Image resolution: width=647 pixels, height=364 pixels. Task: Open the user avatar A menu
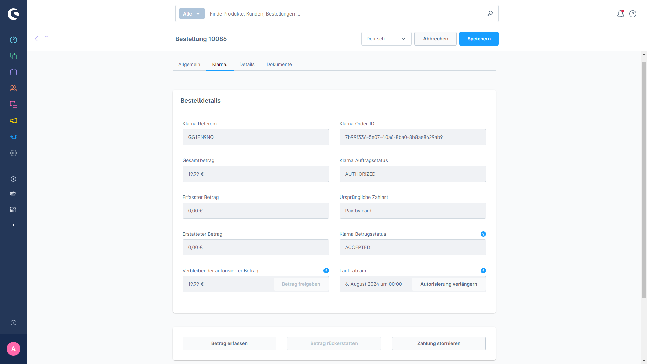click(x=13, y=349)
